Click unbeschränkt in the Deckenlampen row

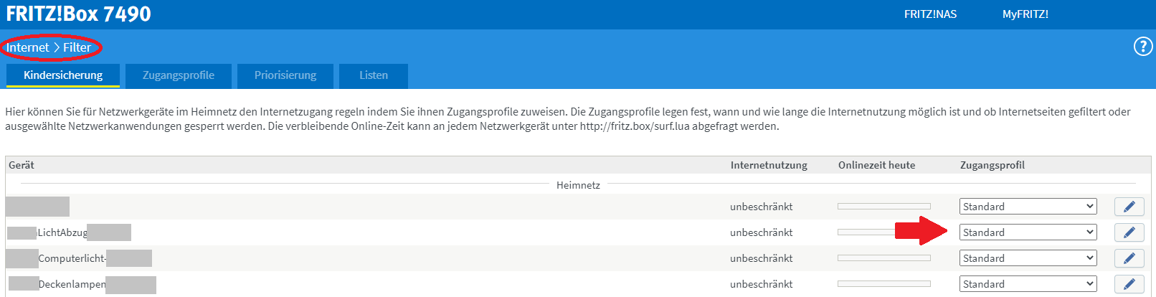pyautogui.click(x=762, y=284)
